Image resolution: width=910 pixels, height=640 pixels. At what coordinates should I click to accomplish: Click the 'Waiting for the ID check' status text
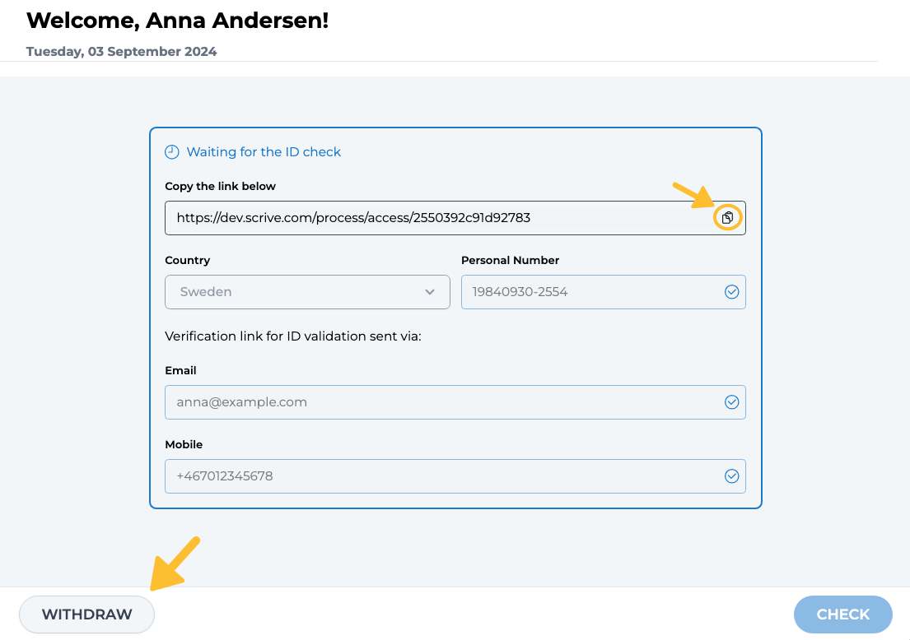(264, 152)
